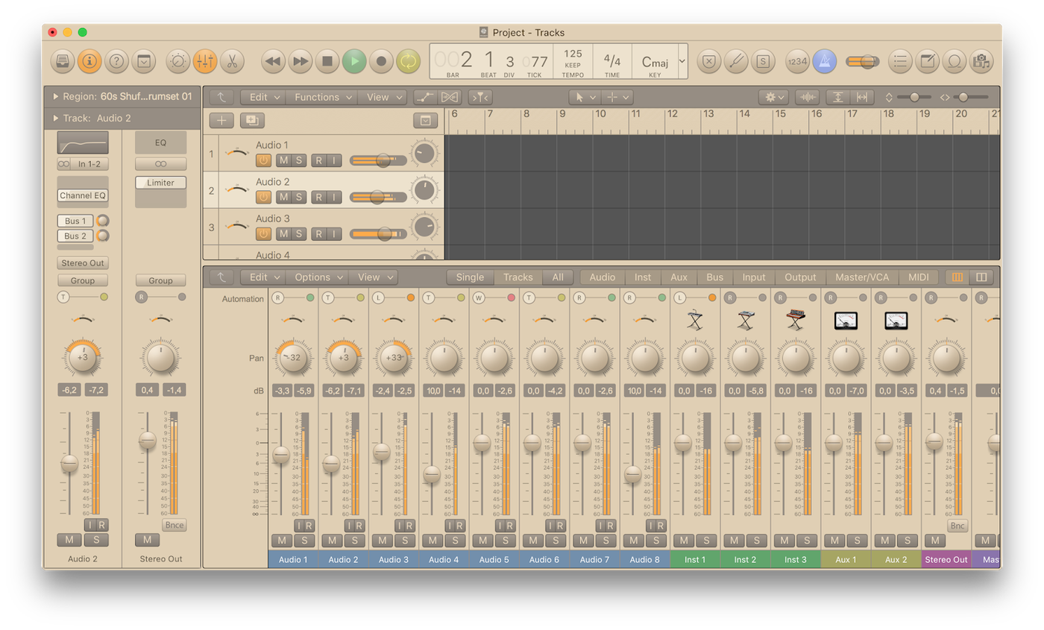Open the pointer Left-click Tool menu

[584, 97]
